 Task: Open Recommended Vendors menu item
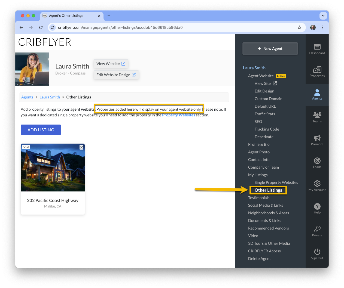coord(269,228)
